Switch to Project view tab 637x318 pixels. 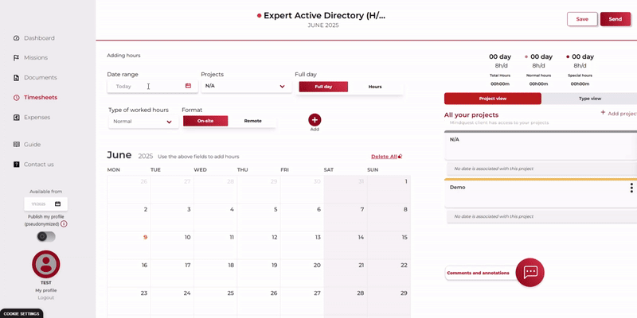[x=492, y=99]
